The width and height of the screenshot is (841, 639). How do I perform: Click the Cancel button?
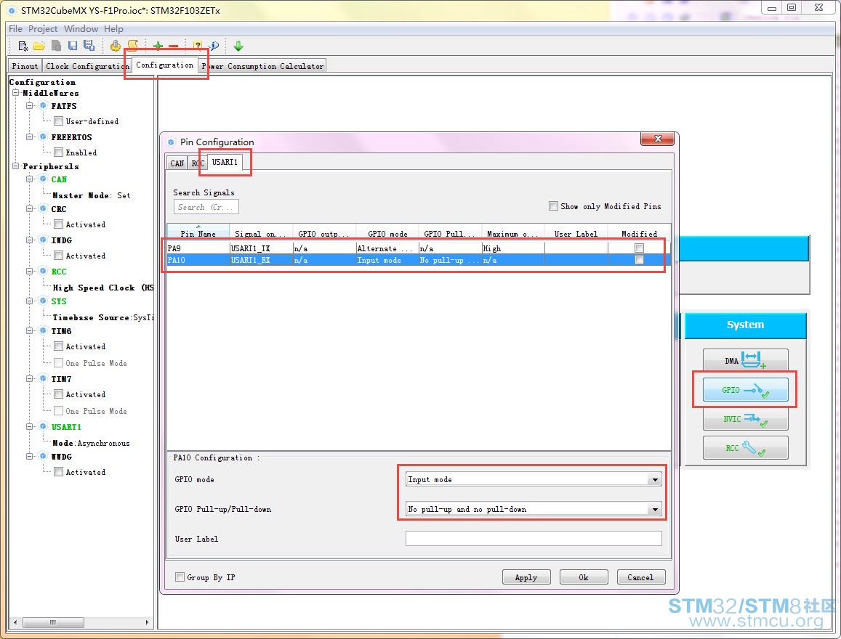(x=641, y=577)
